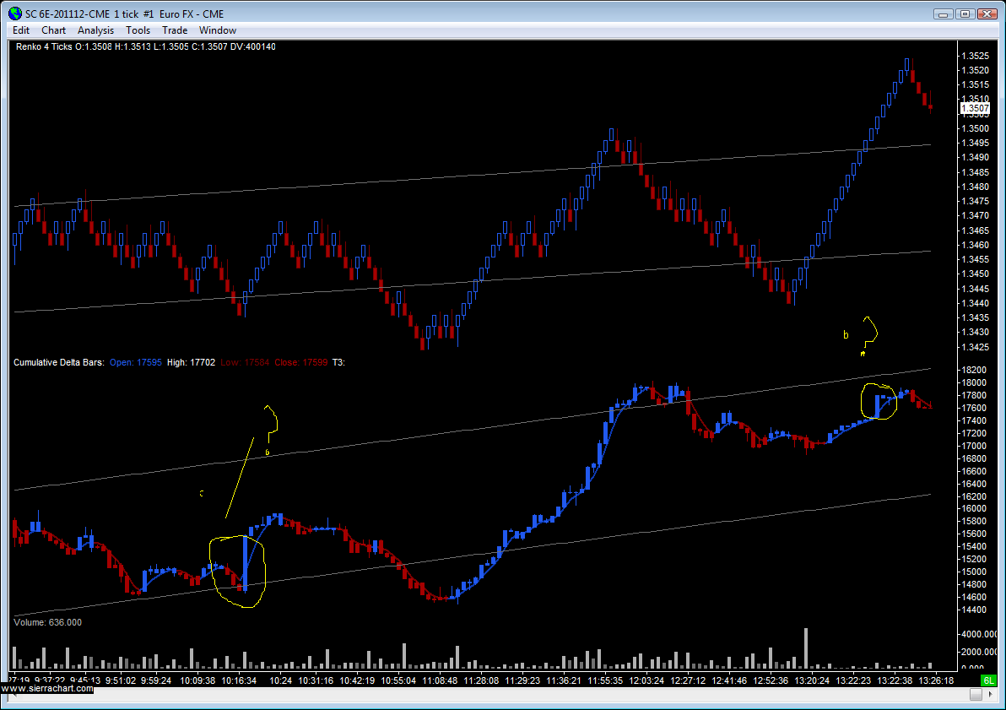Click the delta High: 17702 value
This screenshot has height=710, width=1006.
tap(192, 362)
